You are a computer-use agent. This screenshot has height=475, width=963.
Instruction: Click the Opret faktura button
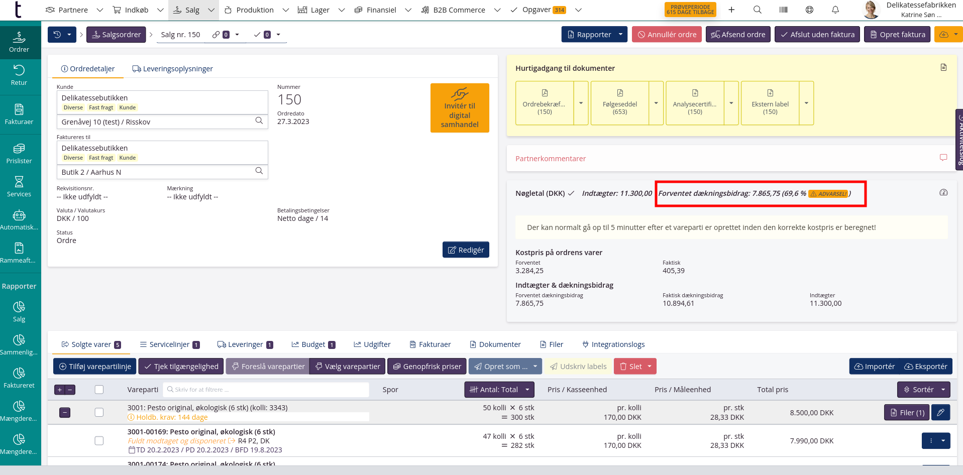897,35
